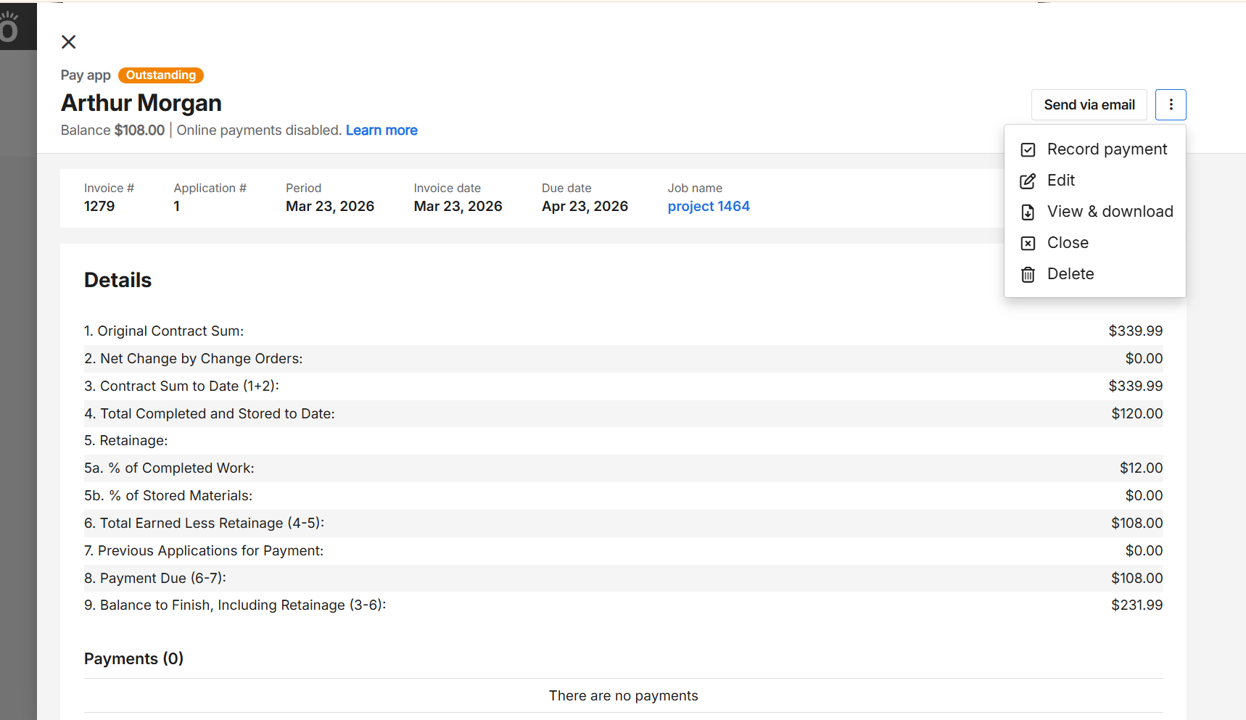Click the Close x-box icon in menu

[1028, 244]
